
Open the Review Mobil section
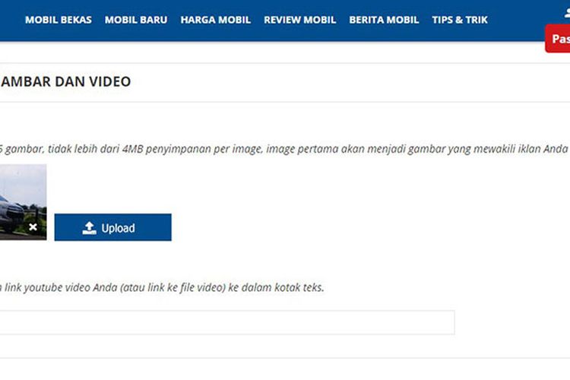(301, 20)
